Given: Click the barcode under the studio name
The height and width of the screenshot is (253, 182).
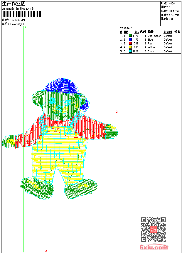Looking at the screenshot, I should [x=22, y=14].
